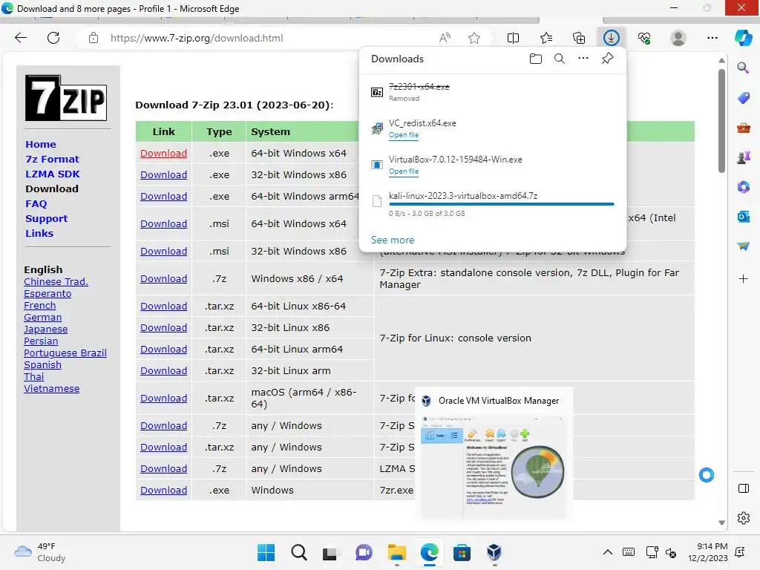This screenshot has width=760, height=570.
Task: Open sidebar Drop paper plane icon
Action: pyautogui.click(x=744, y=246)
